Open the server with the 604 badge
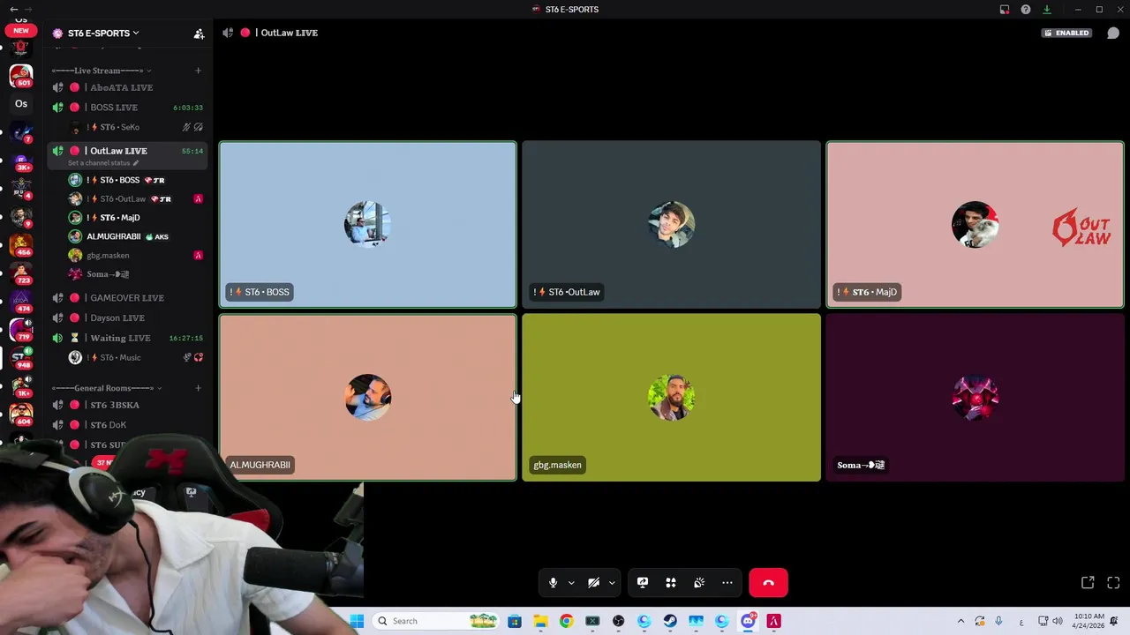 point(21,415)
